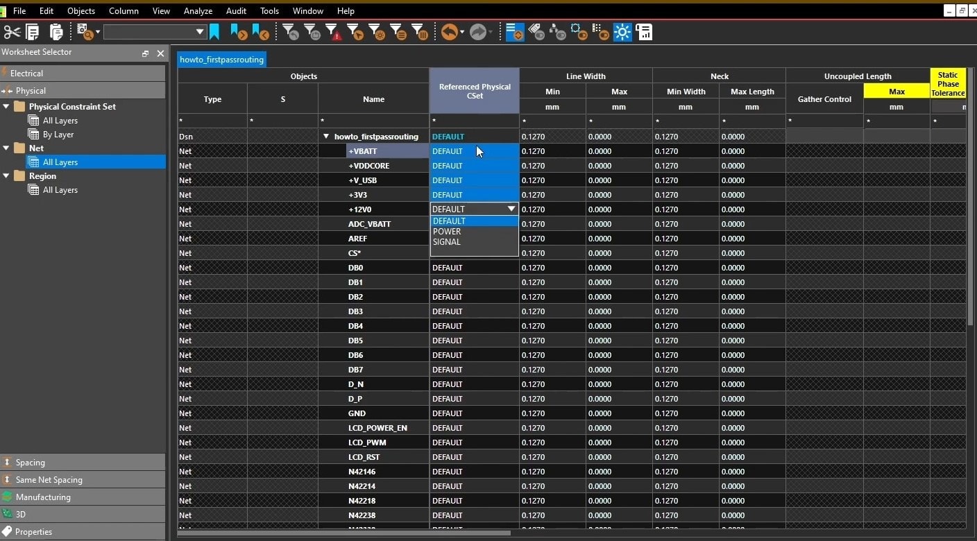Click the Name filter input field
Screen dimensions: 977x541
point(373,121)
